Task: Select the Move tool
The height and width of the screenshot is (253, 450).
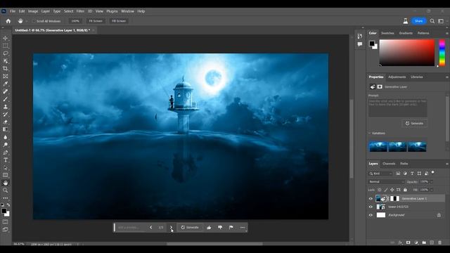Action: click(x=5, y=38)
